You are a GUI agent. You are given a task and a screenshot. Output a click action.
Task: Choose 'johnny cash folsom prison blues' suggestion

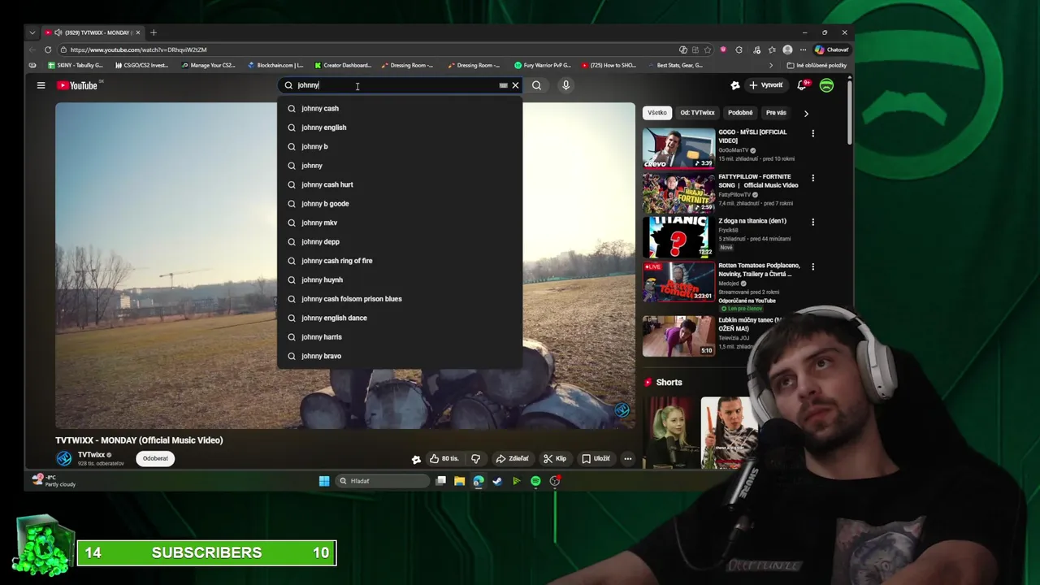(400, 299)
